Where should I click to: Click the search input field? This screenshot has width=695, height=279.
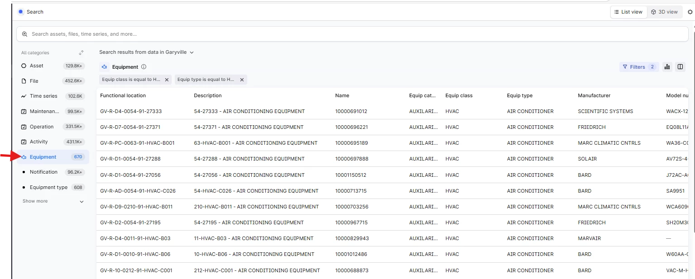pyautogui.click(x=352, y=34)
